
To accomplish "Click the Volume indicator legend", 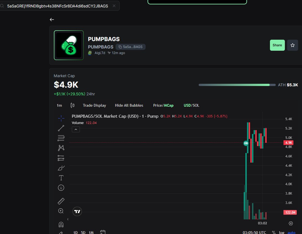I will pos(84,123).
